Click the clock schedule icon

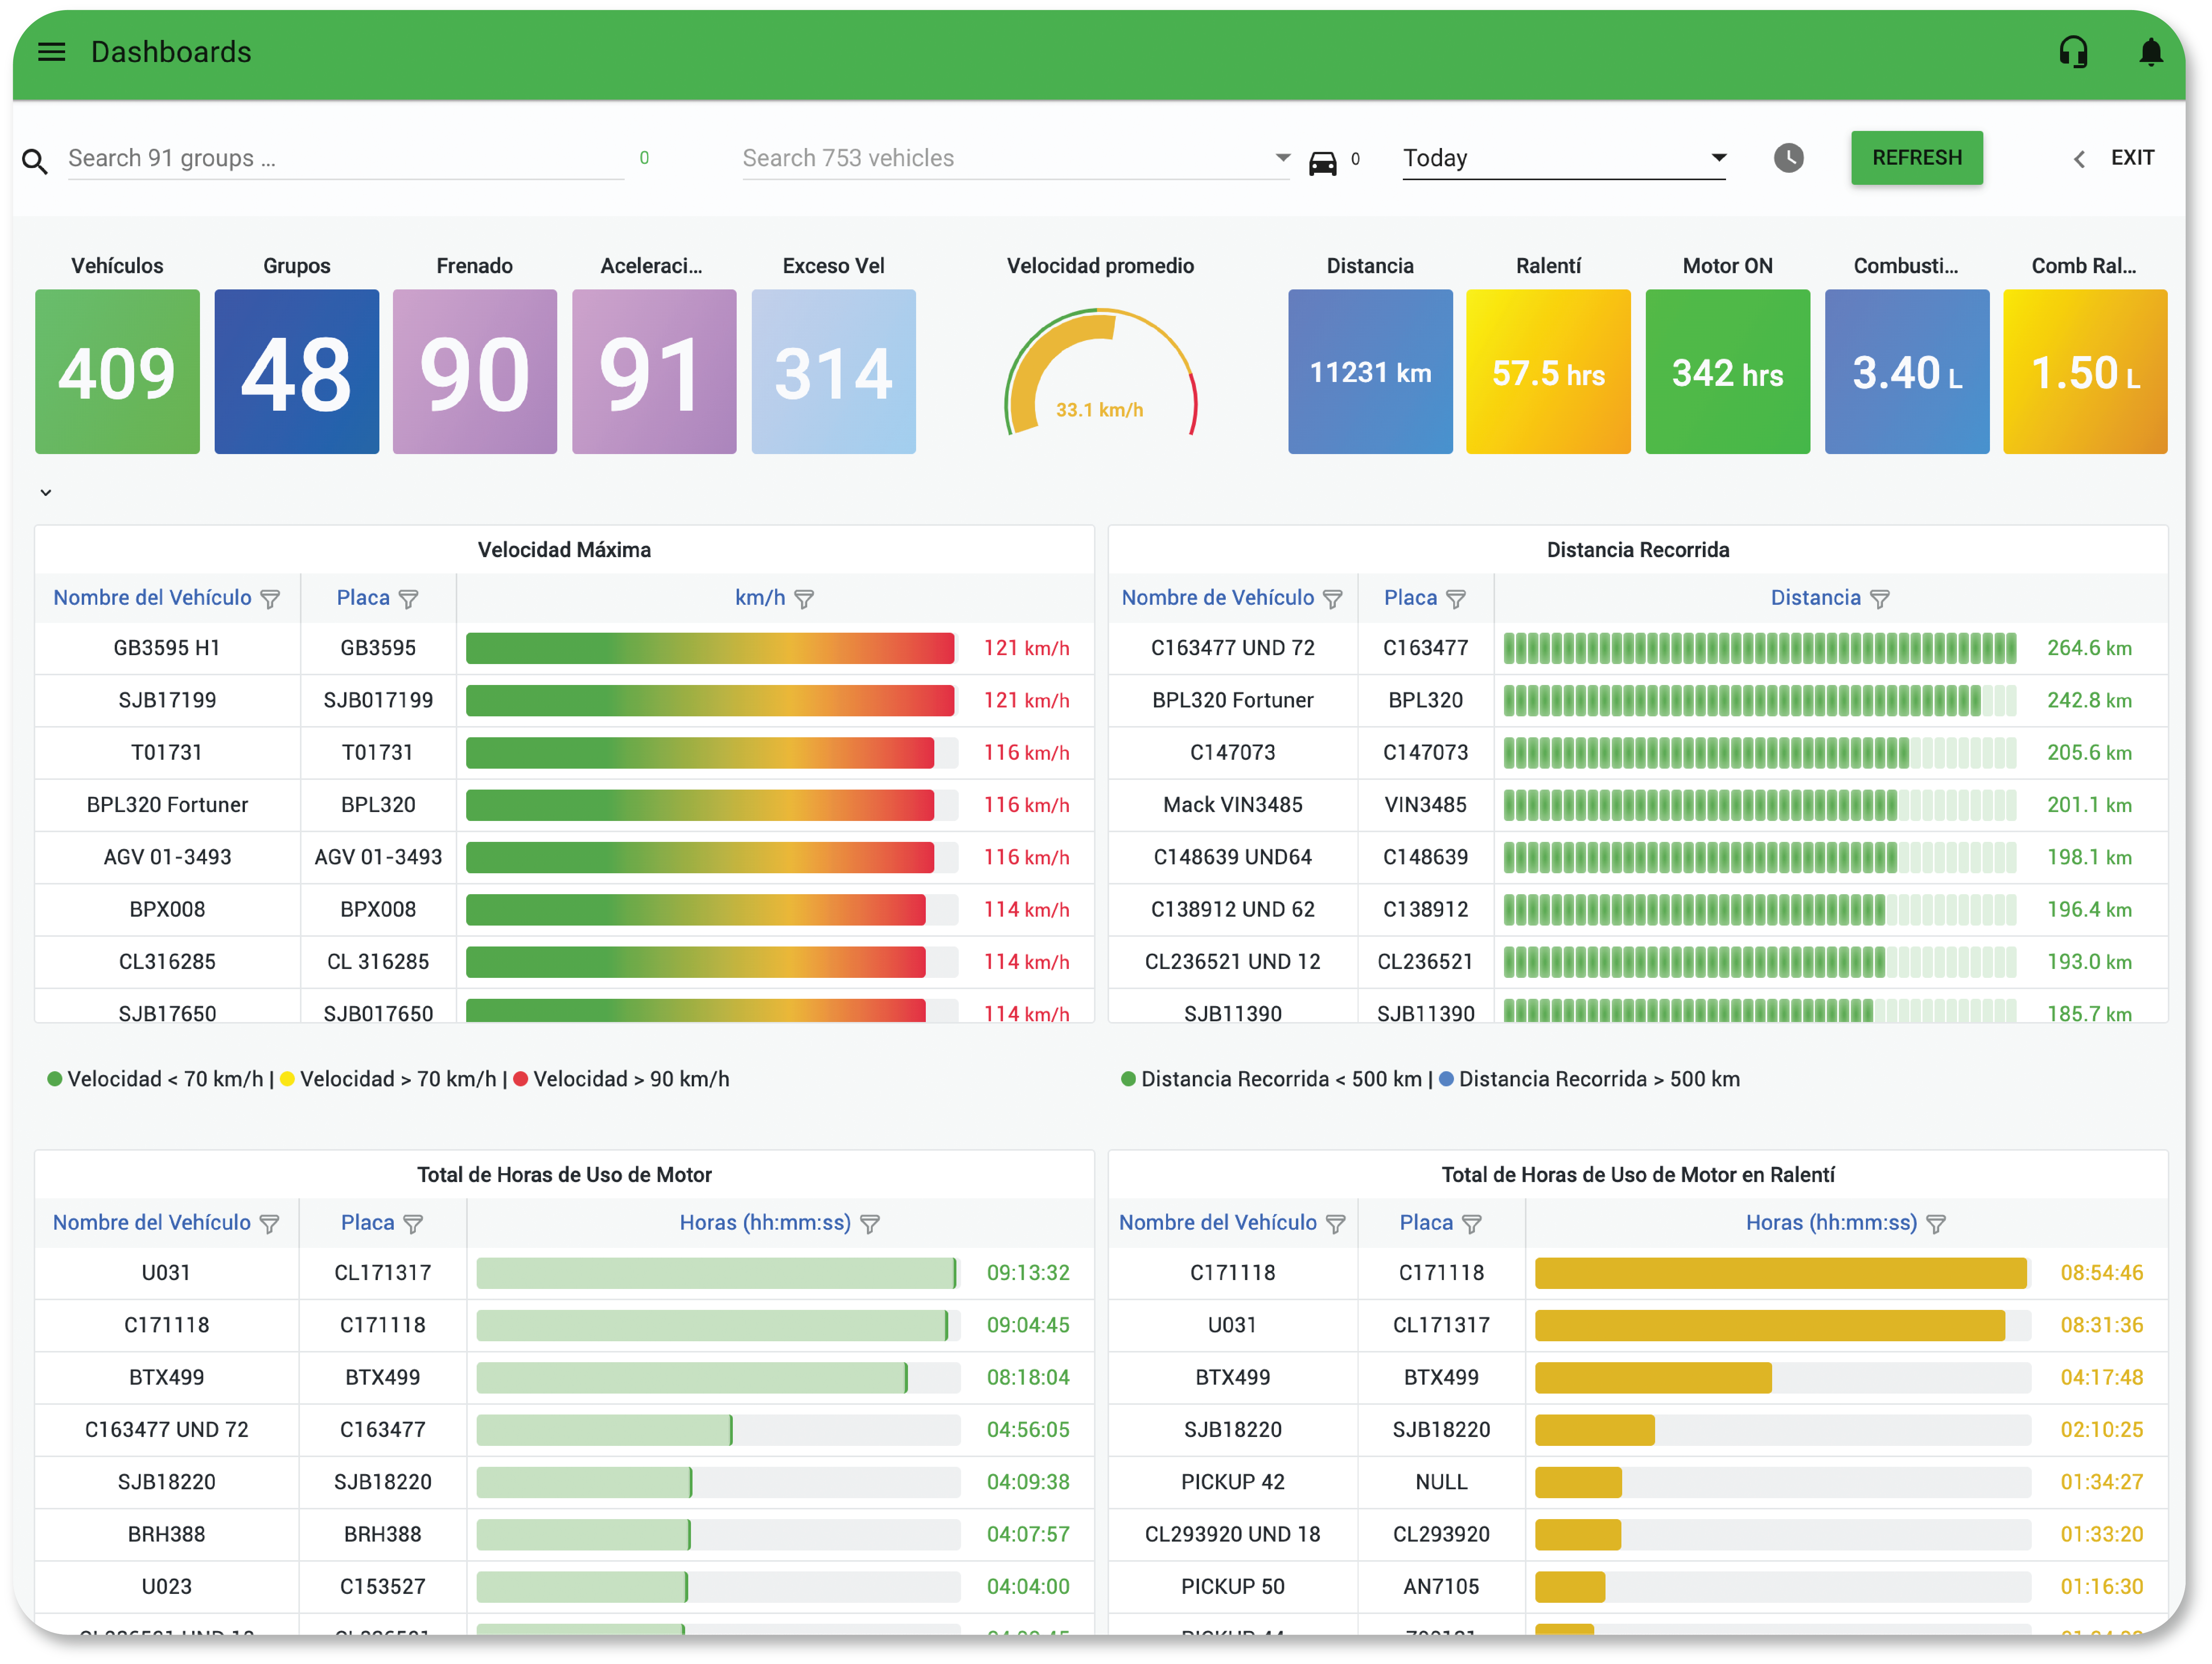1788,158
